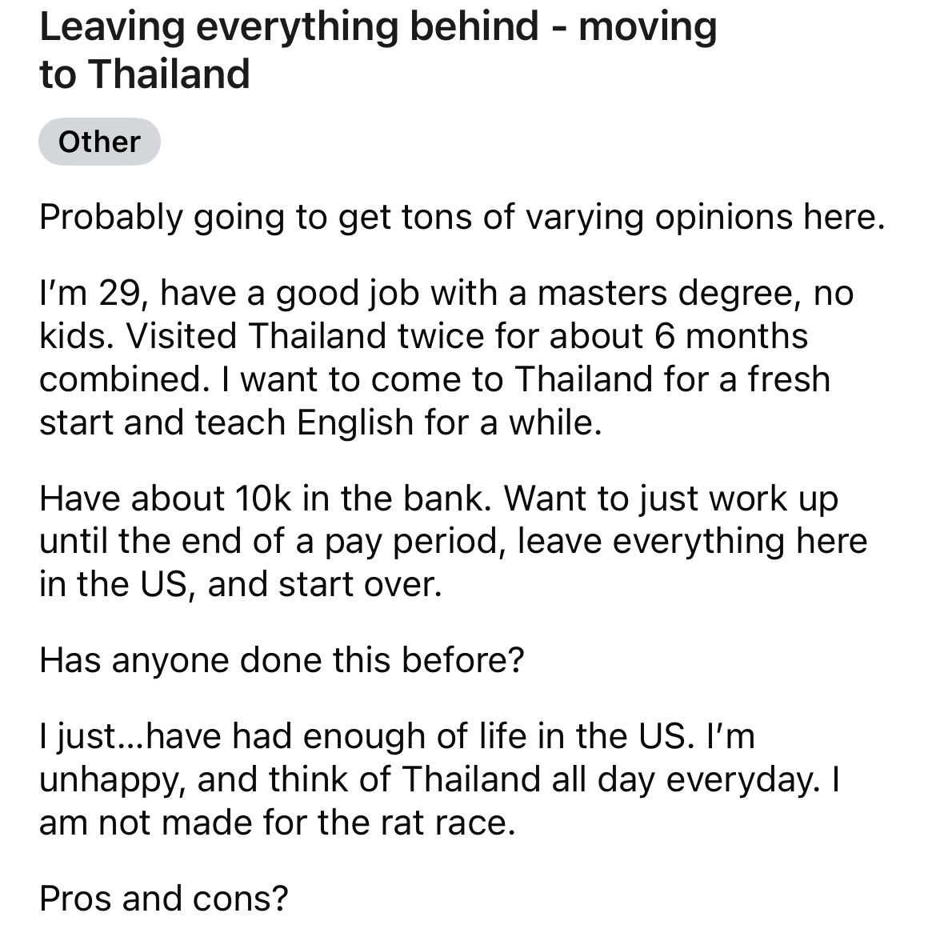936x937 pixels.
Task: Click the word "opinions" in first paragraph
Action: point(723,217)
